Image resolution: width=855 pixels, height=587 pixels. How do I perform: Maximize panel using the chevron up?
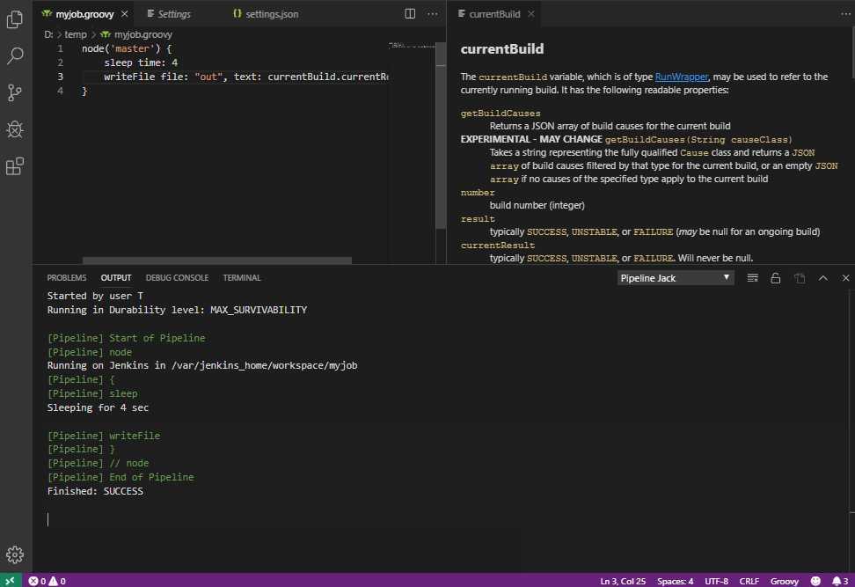tap(823, 278)
